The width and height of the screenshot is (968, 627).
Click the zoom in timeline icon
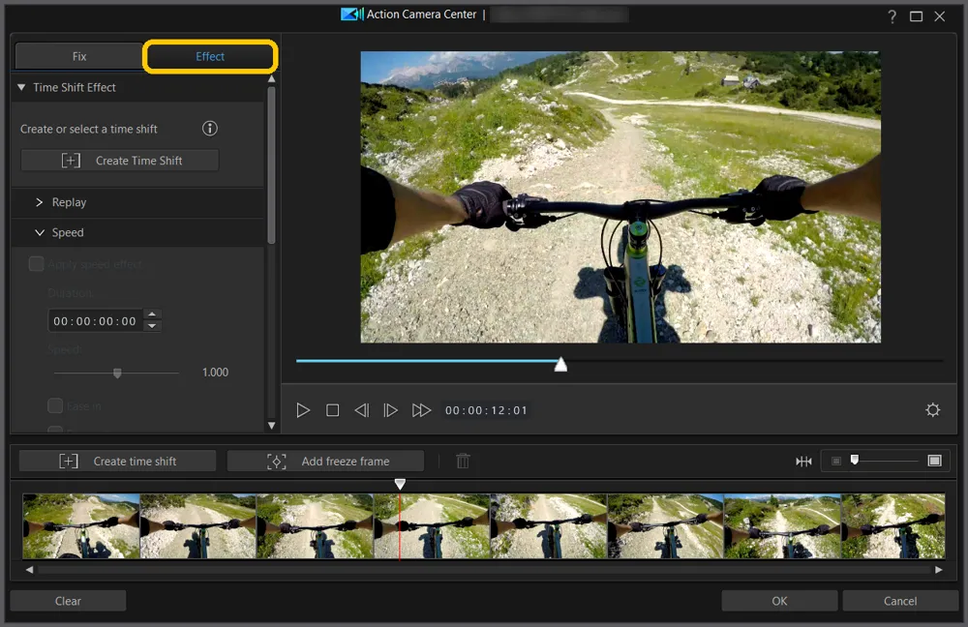[x=935, y=461]
